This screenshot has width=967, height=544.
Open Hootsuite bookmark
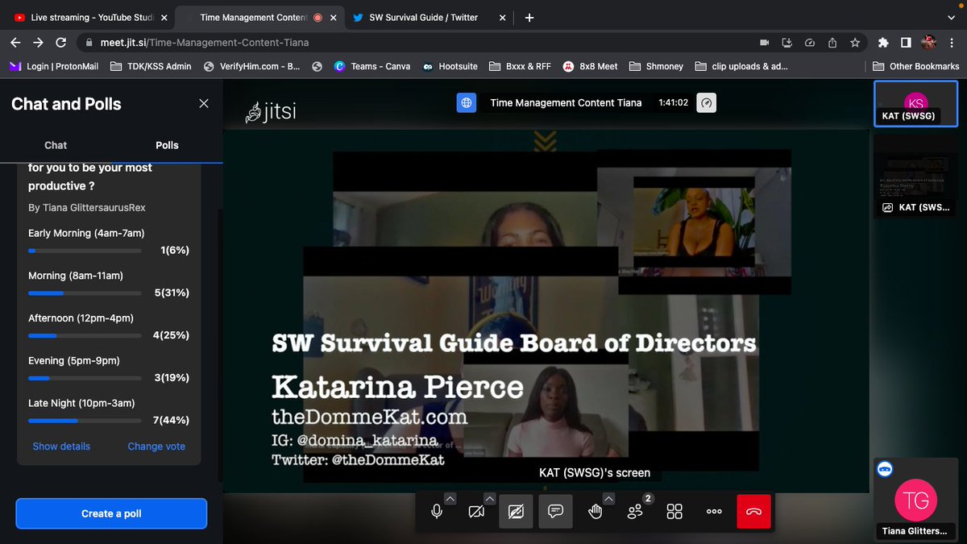[450, 66]
